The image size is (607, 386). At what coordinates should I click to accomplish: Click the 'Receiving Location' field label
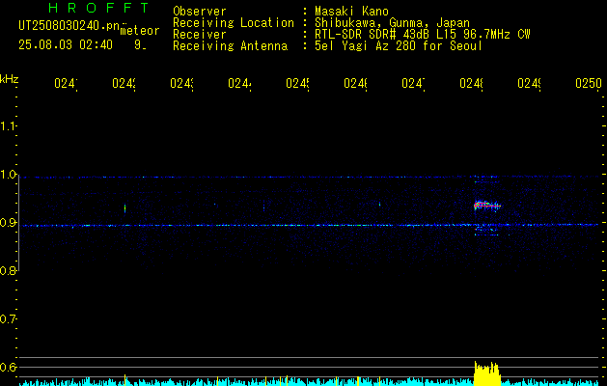click(x=234, y=23)
